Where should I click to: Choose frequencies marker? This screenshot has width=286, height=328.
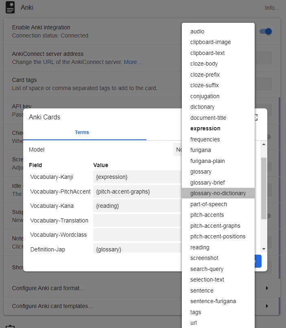coord(218,139)
